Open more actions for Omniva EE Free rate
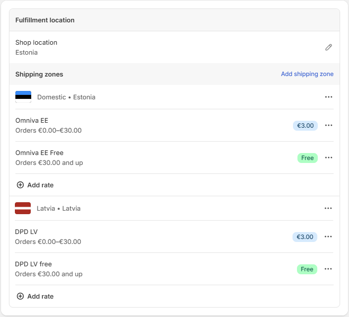Image resolution: width=349 pixels, height=317 pixels. tap(329, 158)
